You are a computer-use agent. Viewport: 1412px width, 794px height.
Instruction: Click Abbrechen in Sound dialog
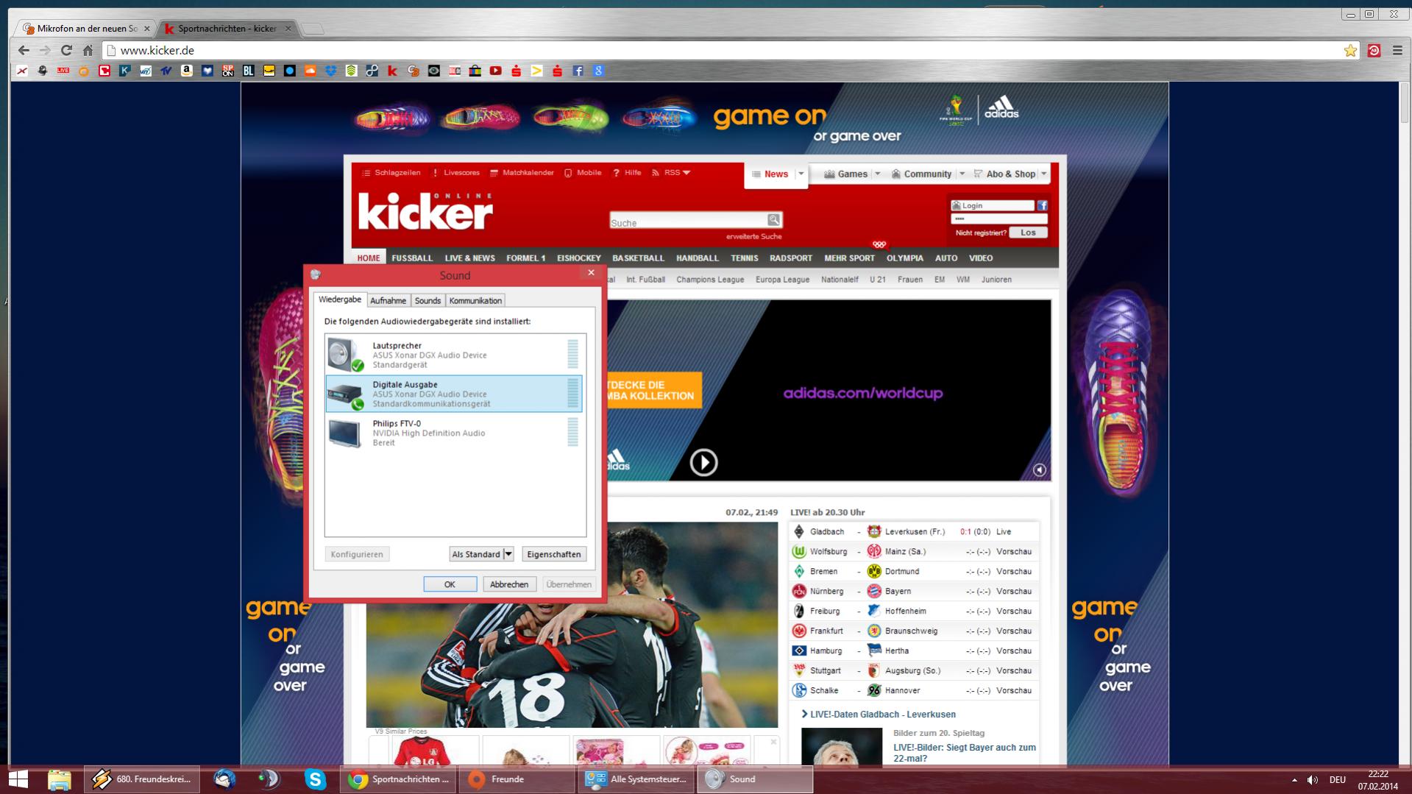coord(509,584)
